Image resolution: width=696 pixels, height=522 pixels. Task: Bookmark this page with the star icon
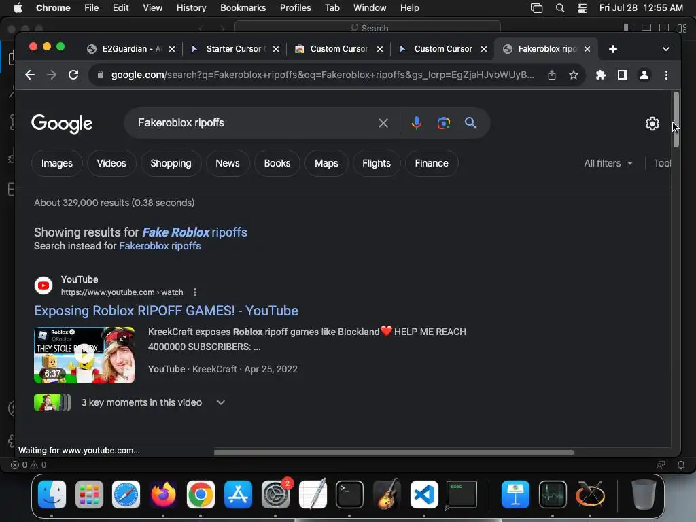[574, 75]
